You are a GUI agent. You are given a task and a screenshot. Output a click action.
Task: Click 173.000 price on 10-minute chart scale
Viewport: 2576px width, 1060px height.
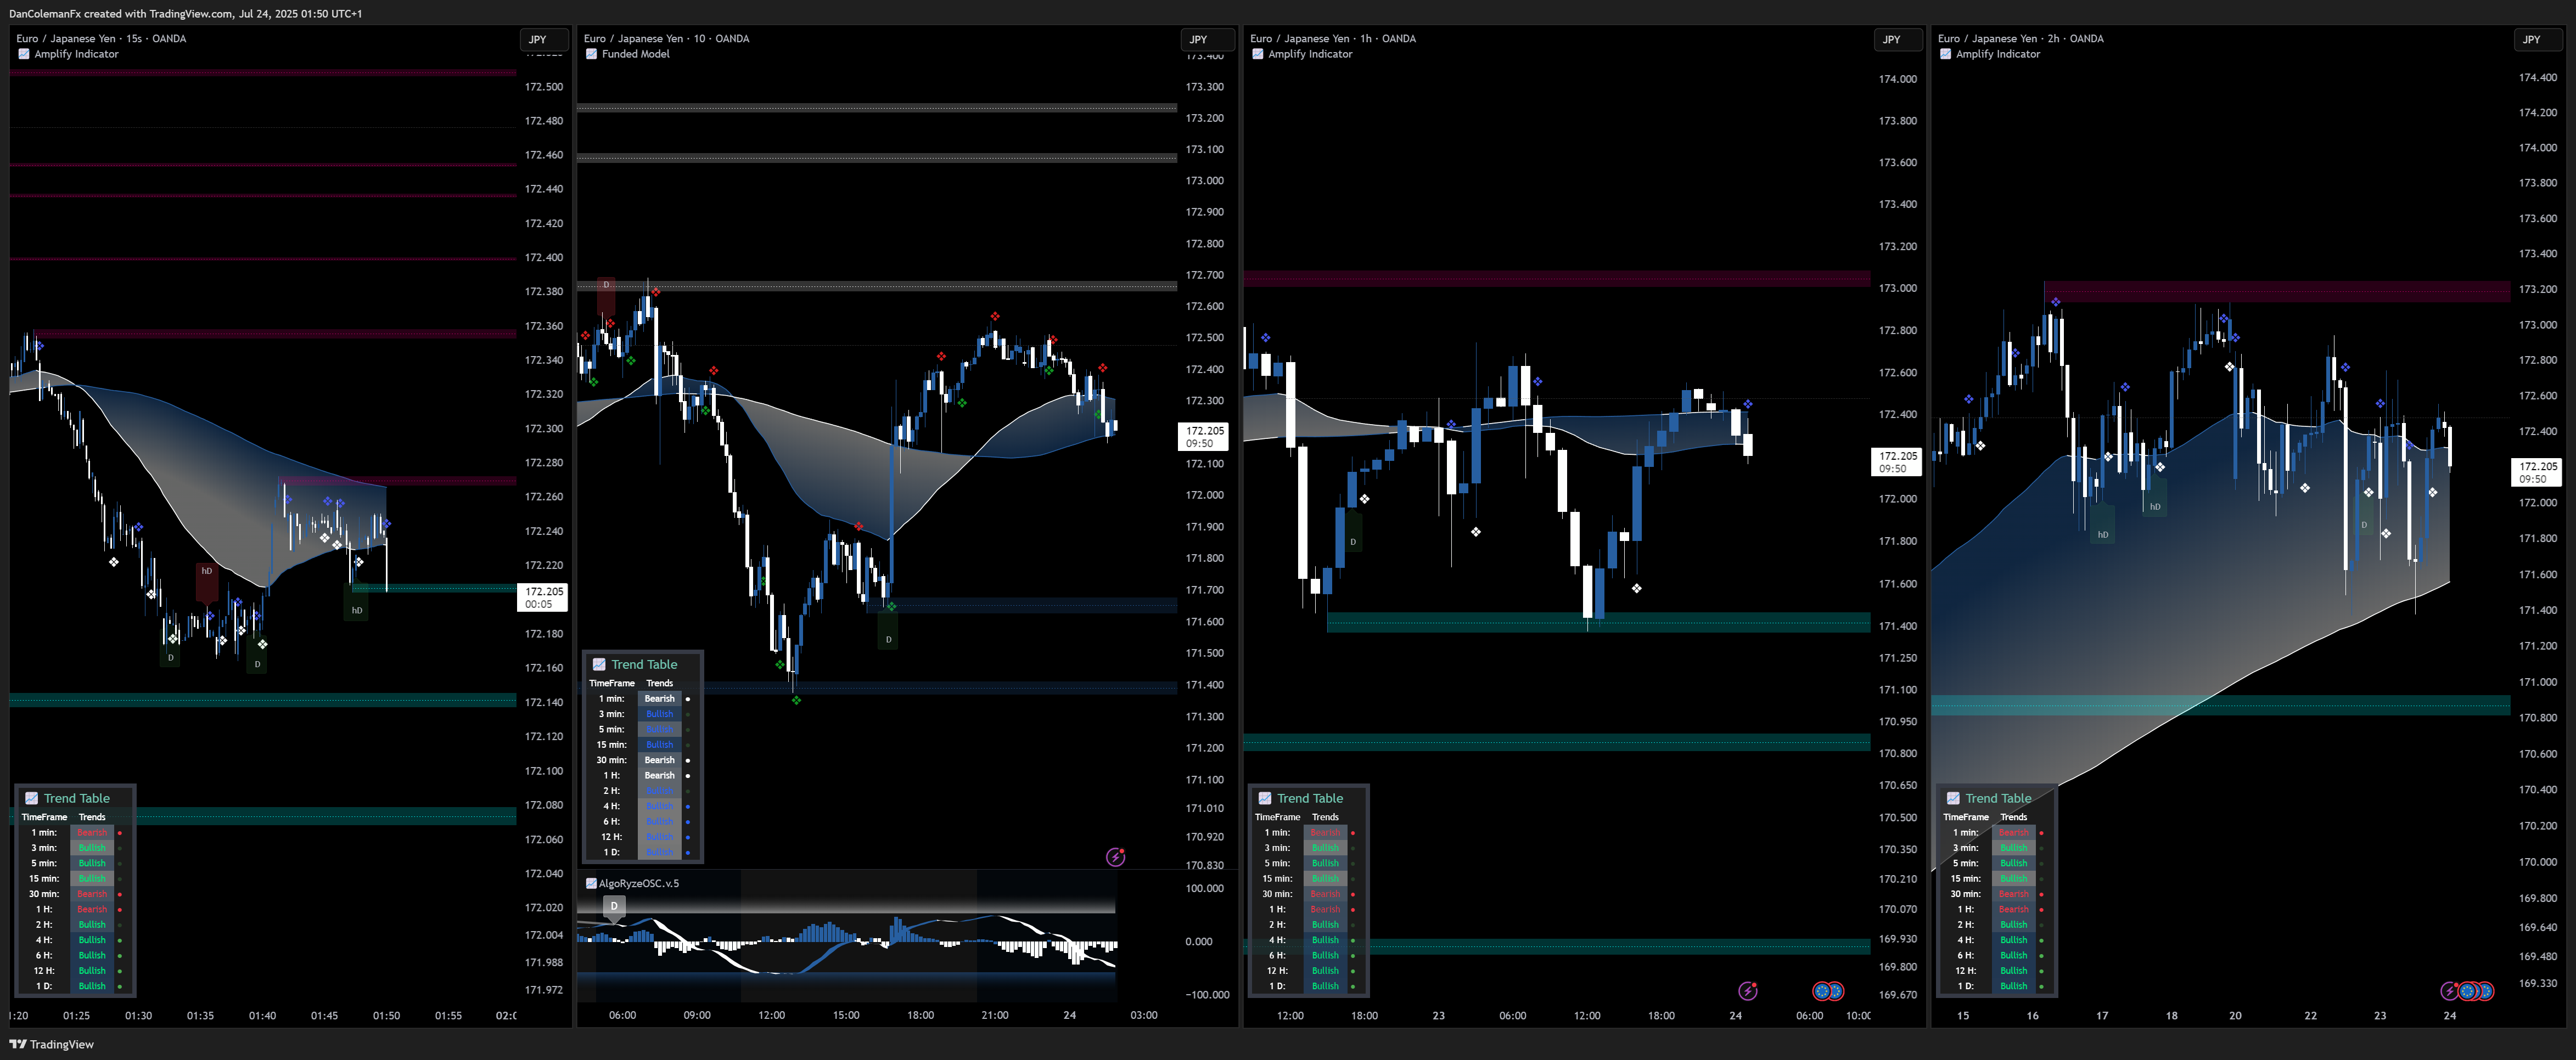(1204, 181)
